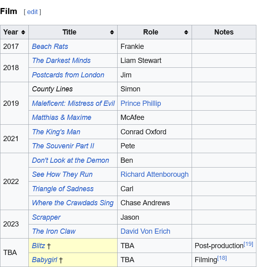Go to Postcards from London page
This screenshot has height=267, width=262.
pos(68,75)
